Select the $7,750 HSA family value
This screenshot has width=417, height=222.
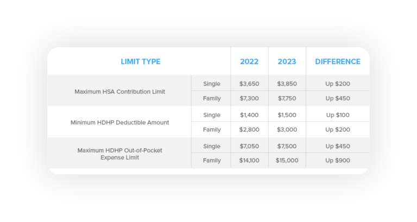coord(287,98)
